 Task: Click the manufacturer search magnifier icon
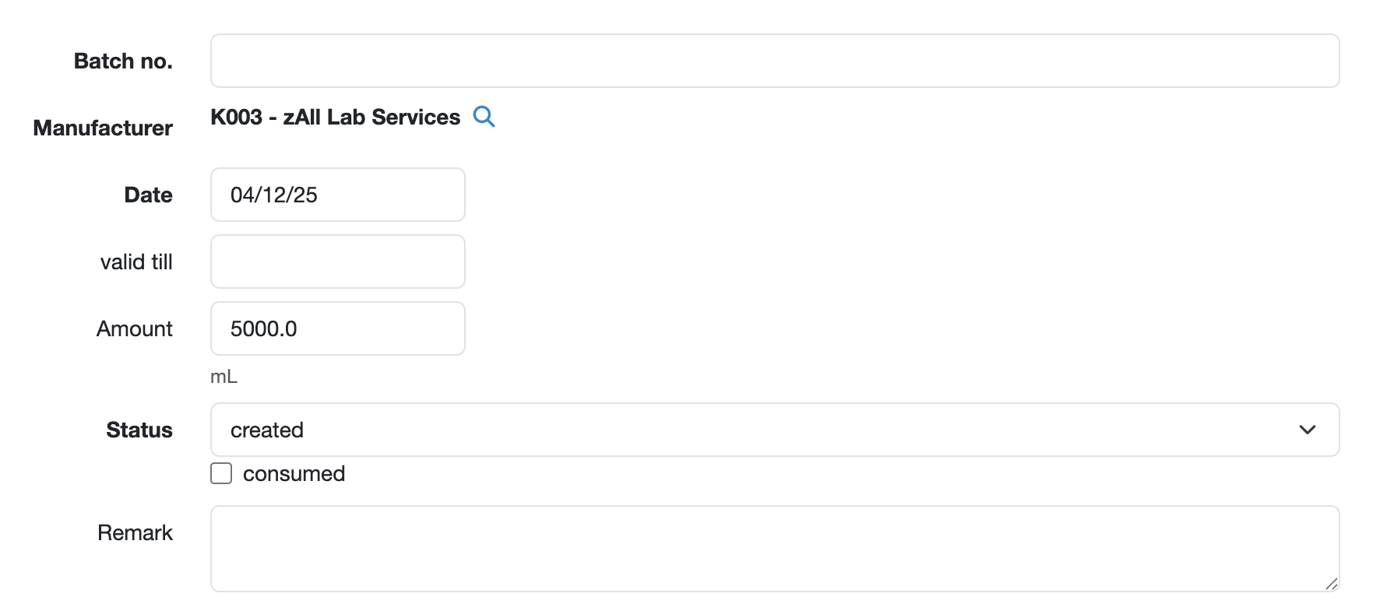[484, 117]
